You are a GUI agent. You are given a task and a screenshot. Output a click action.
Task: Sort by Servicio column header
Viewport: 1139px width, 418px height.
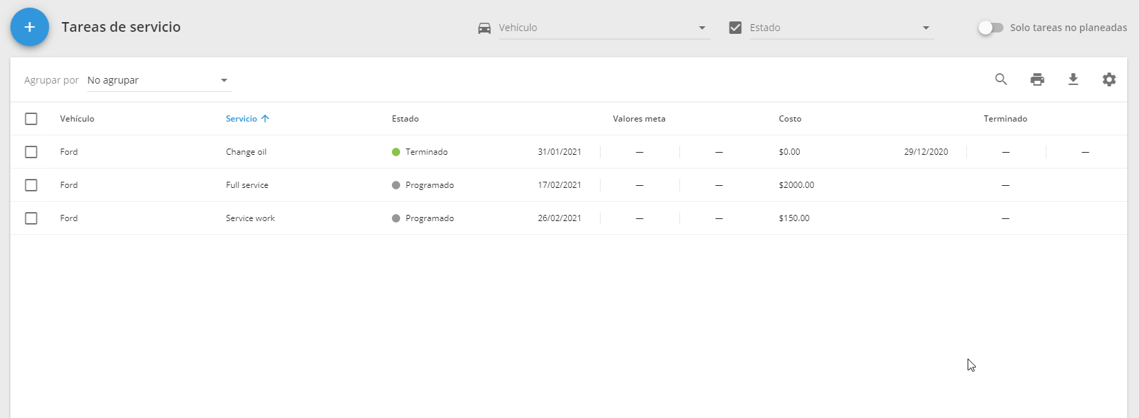241,119
